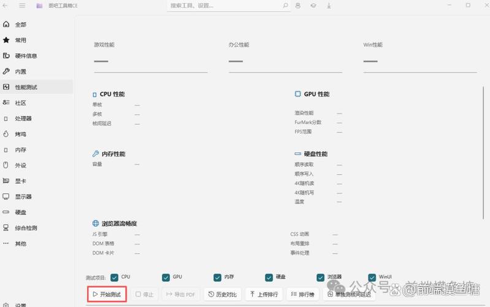This screenshot has width=490, height=307.
Task: Click the CSS 动画 row label
Action: [299, 234]
